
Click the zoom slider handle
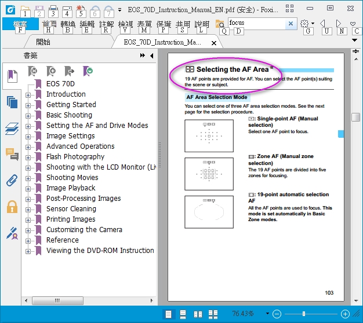pyautogui.click(x=303, y=314)
